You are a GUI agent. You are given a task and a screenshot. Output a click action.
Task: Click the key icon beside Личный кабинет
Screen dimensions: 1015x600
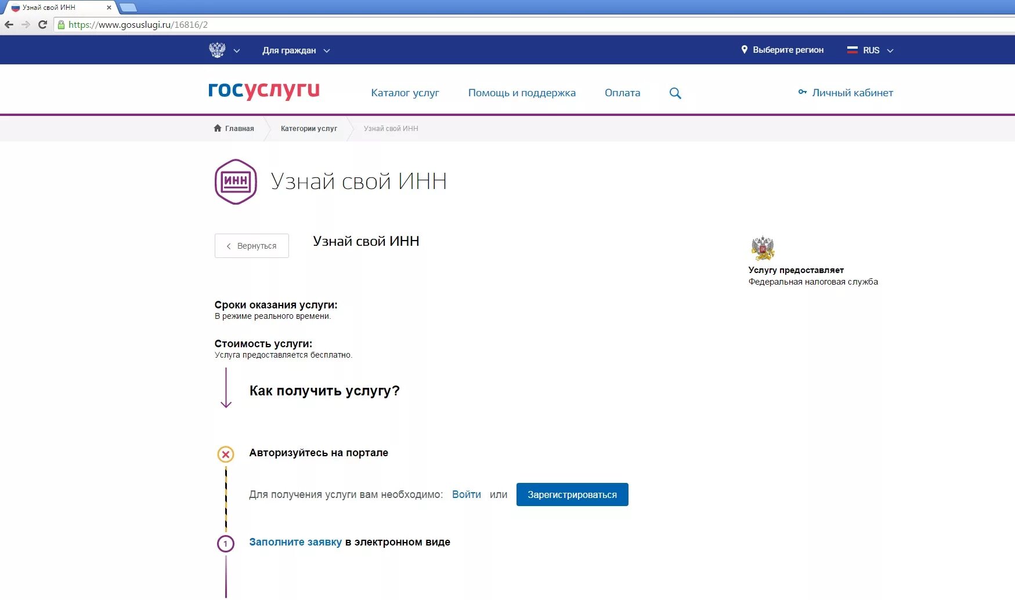803,92
